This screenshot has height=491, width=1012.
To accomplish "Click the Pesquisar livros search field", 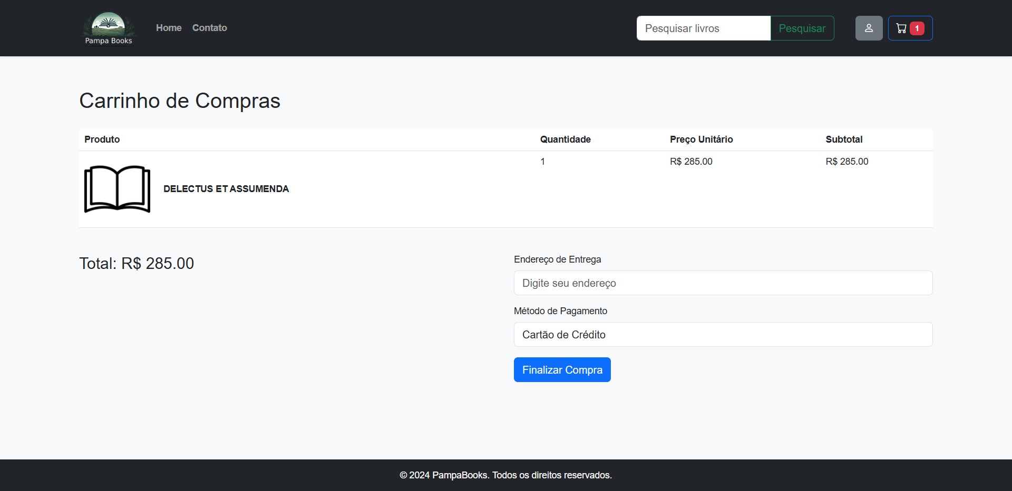I will coord(703,28).
